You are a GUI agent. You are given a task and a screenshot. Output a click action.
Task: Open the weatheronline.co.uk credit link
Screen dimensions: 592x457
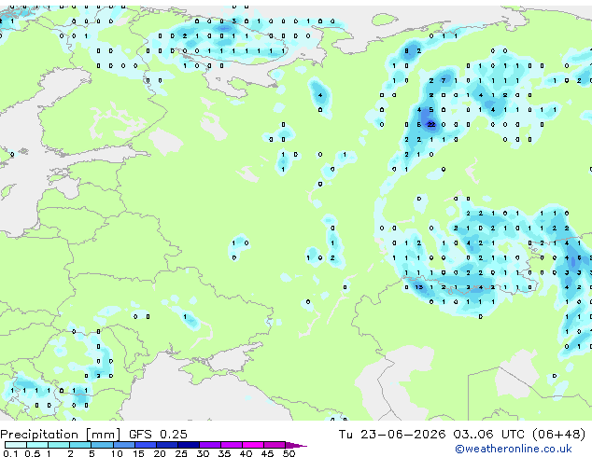coord(514,449)
